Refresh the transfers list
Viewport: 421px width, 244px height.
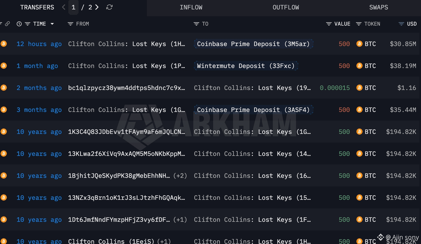tap(109, 7)
